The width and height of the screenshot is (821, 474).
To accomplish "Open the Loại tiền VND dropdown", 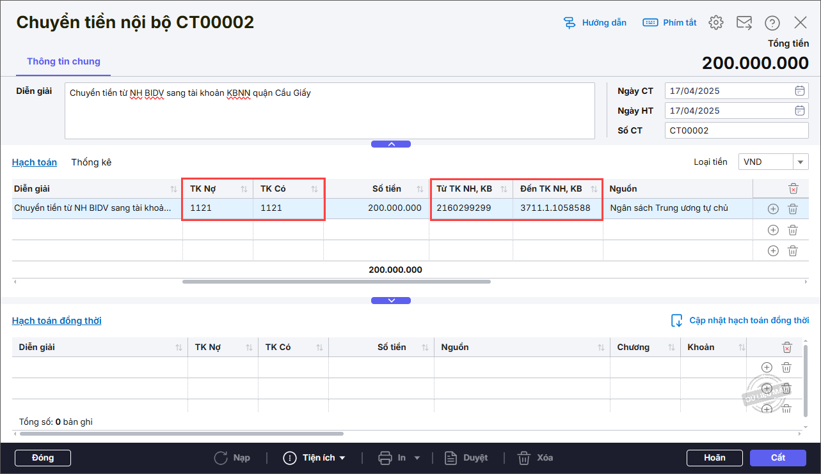I will [801, 162].
